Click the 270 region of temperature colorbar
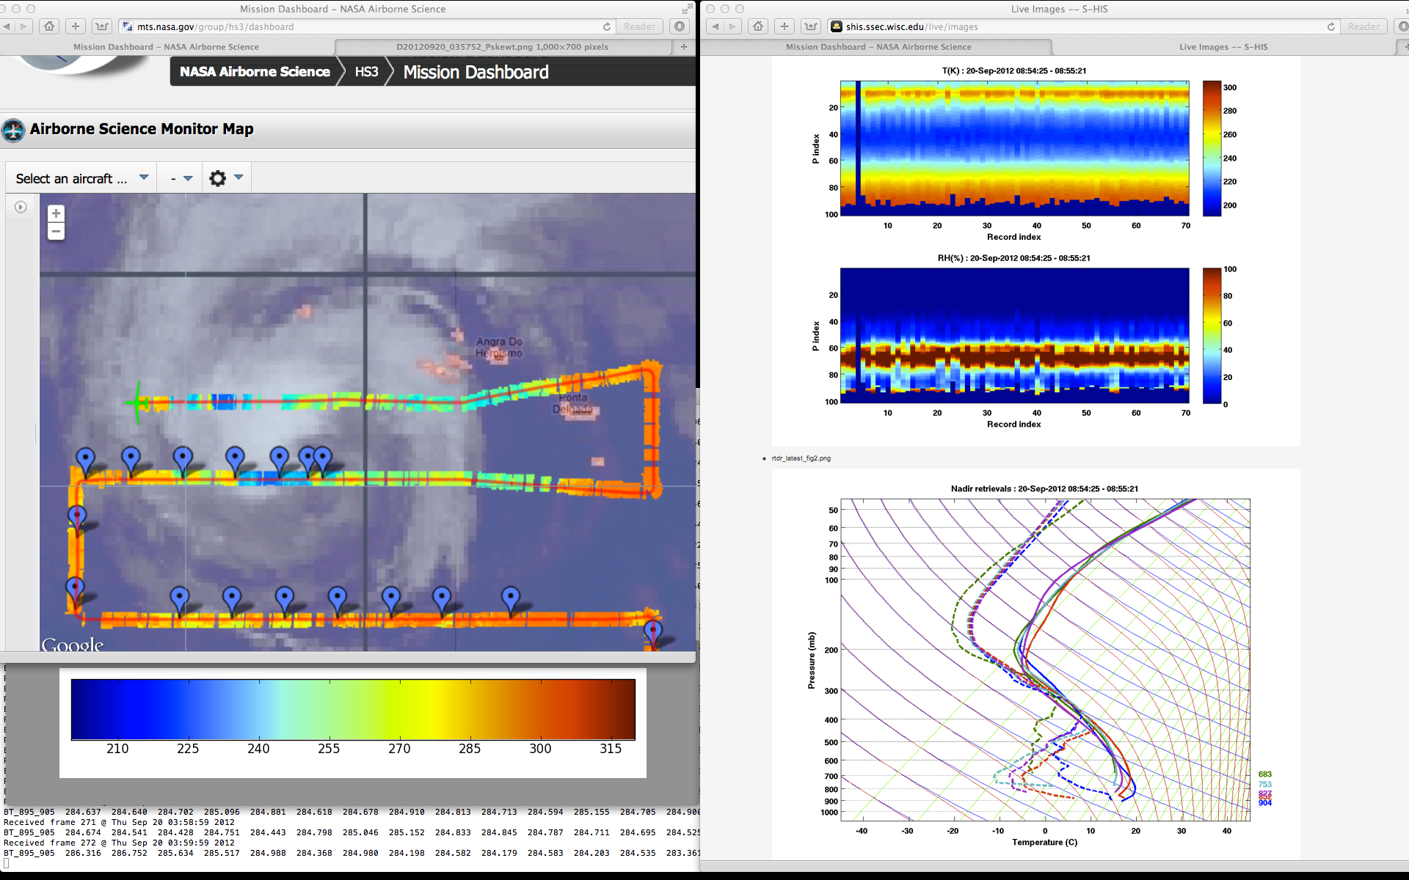1409x880 pixels. click(399, 710)
